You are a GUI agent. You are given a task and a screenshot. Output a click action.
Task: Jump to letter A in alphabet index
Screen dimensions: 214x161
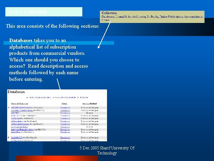click(27, 97)
